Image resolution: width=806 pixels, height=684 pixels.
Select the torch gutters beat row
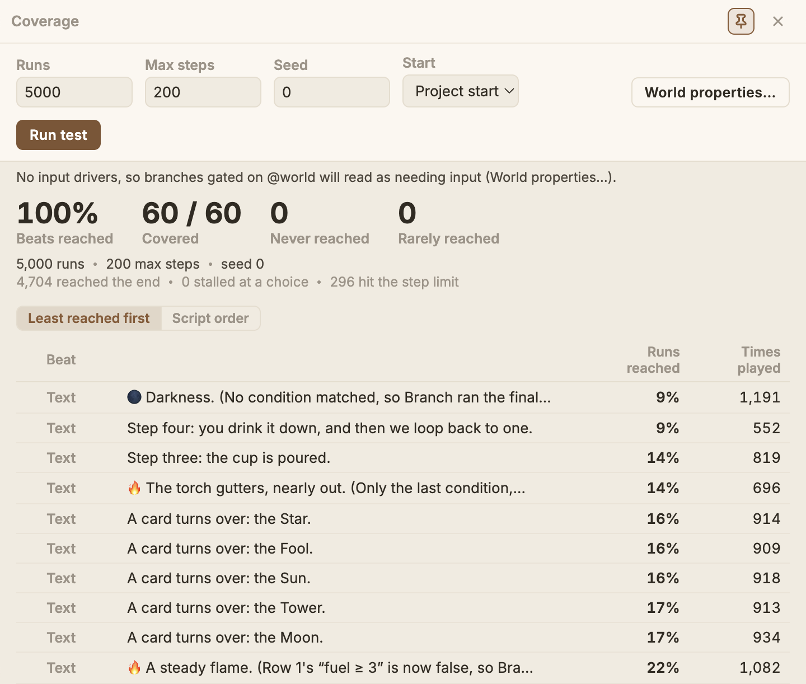[x=403, y=488]
